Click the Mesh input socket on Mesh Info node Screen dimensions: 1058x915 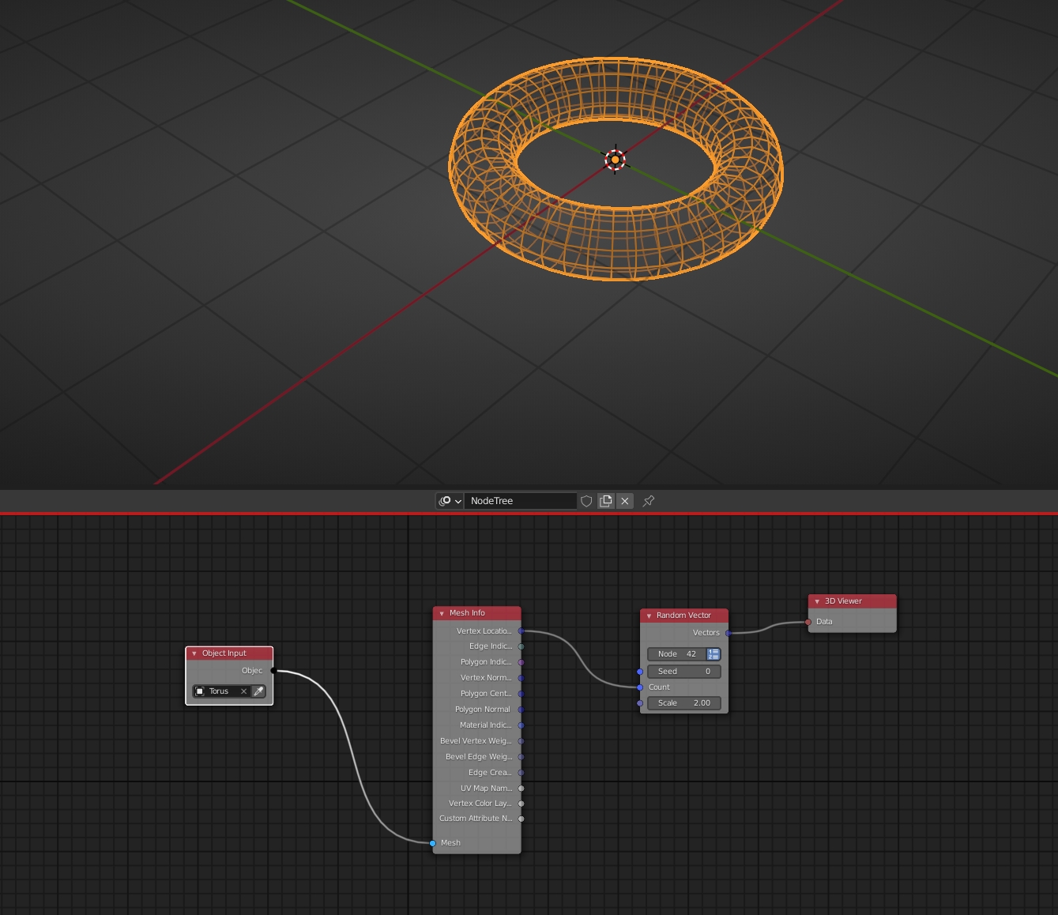[x=432, y=842]
